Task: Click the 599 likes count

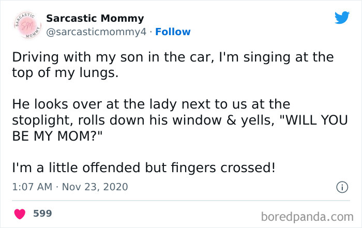Action: click(x=42, y=213)
